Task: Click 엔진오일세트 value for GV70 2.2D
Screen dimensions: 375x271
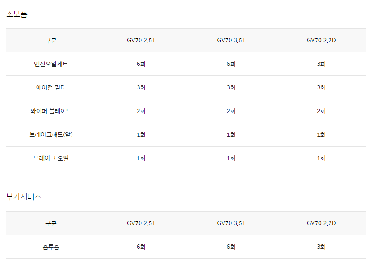Action: tap(321, 64)
